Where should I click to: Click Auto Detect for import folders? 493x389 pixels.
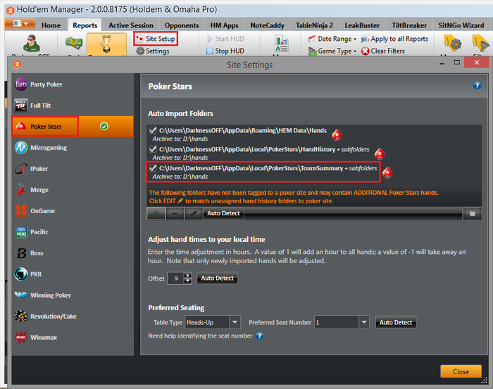(x=223, y=213)
